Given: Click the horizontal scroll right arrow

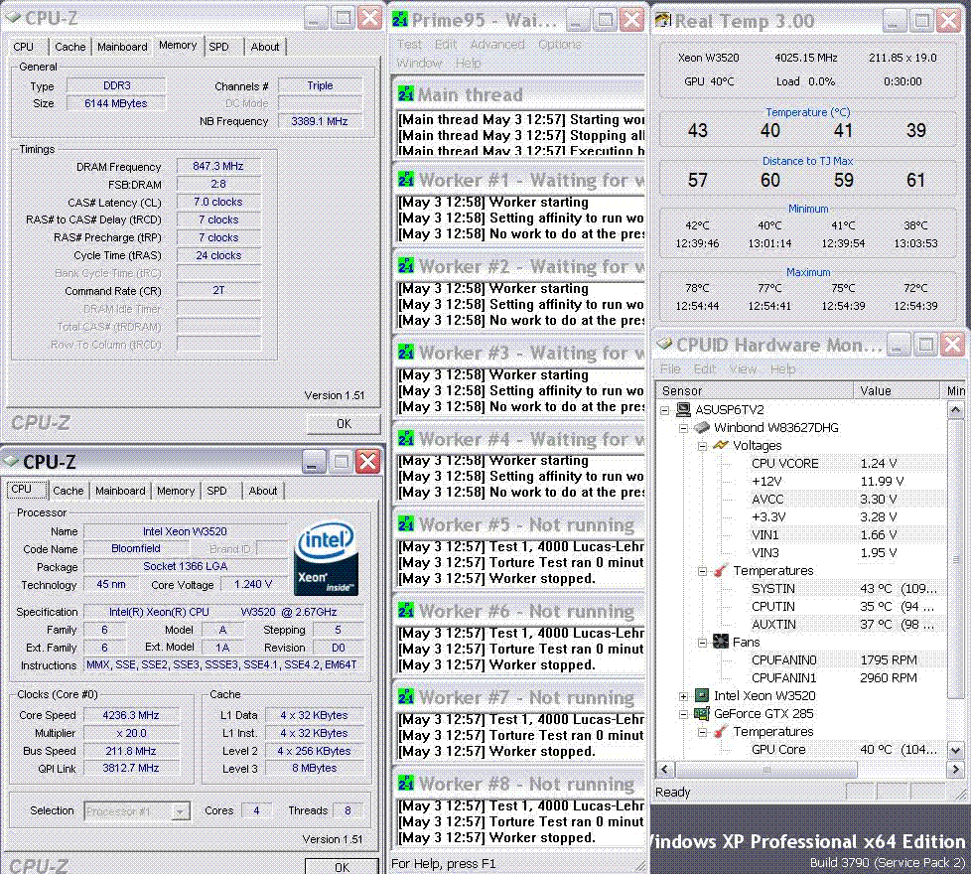Looking at the screenshot, I should pyautogui.click(x=955, y=770).
